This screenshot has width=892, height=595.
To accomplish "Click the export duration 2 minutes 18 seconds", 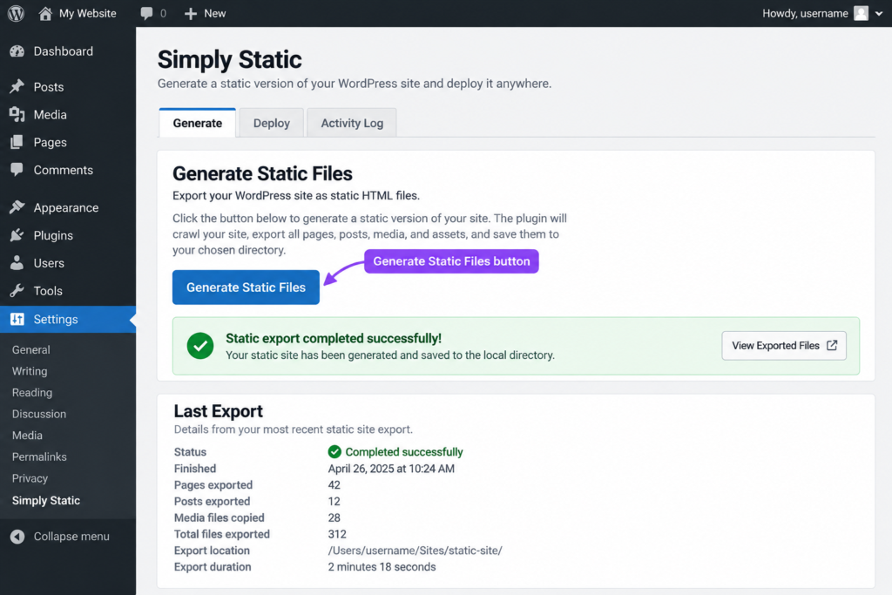I will 382,567.
